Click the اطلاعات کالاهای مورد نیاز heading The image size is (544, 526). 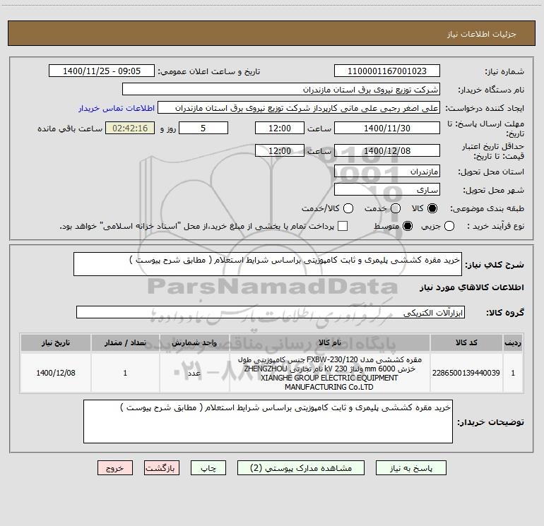click(471, 287)
